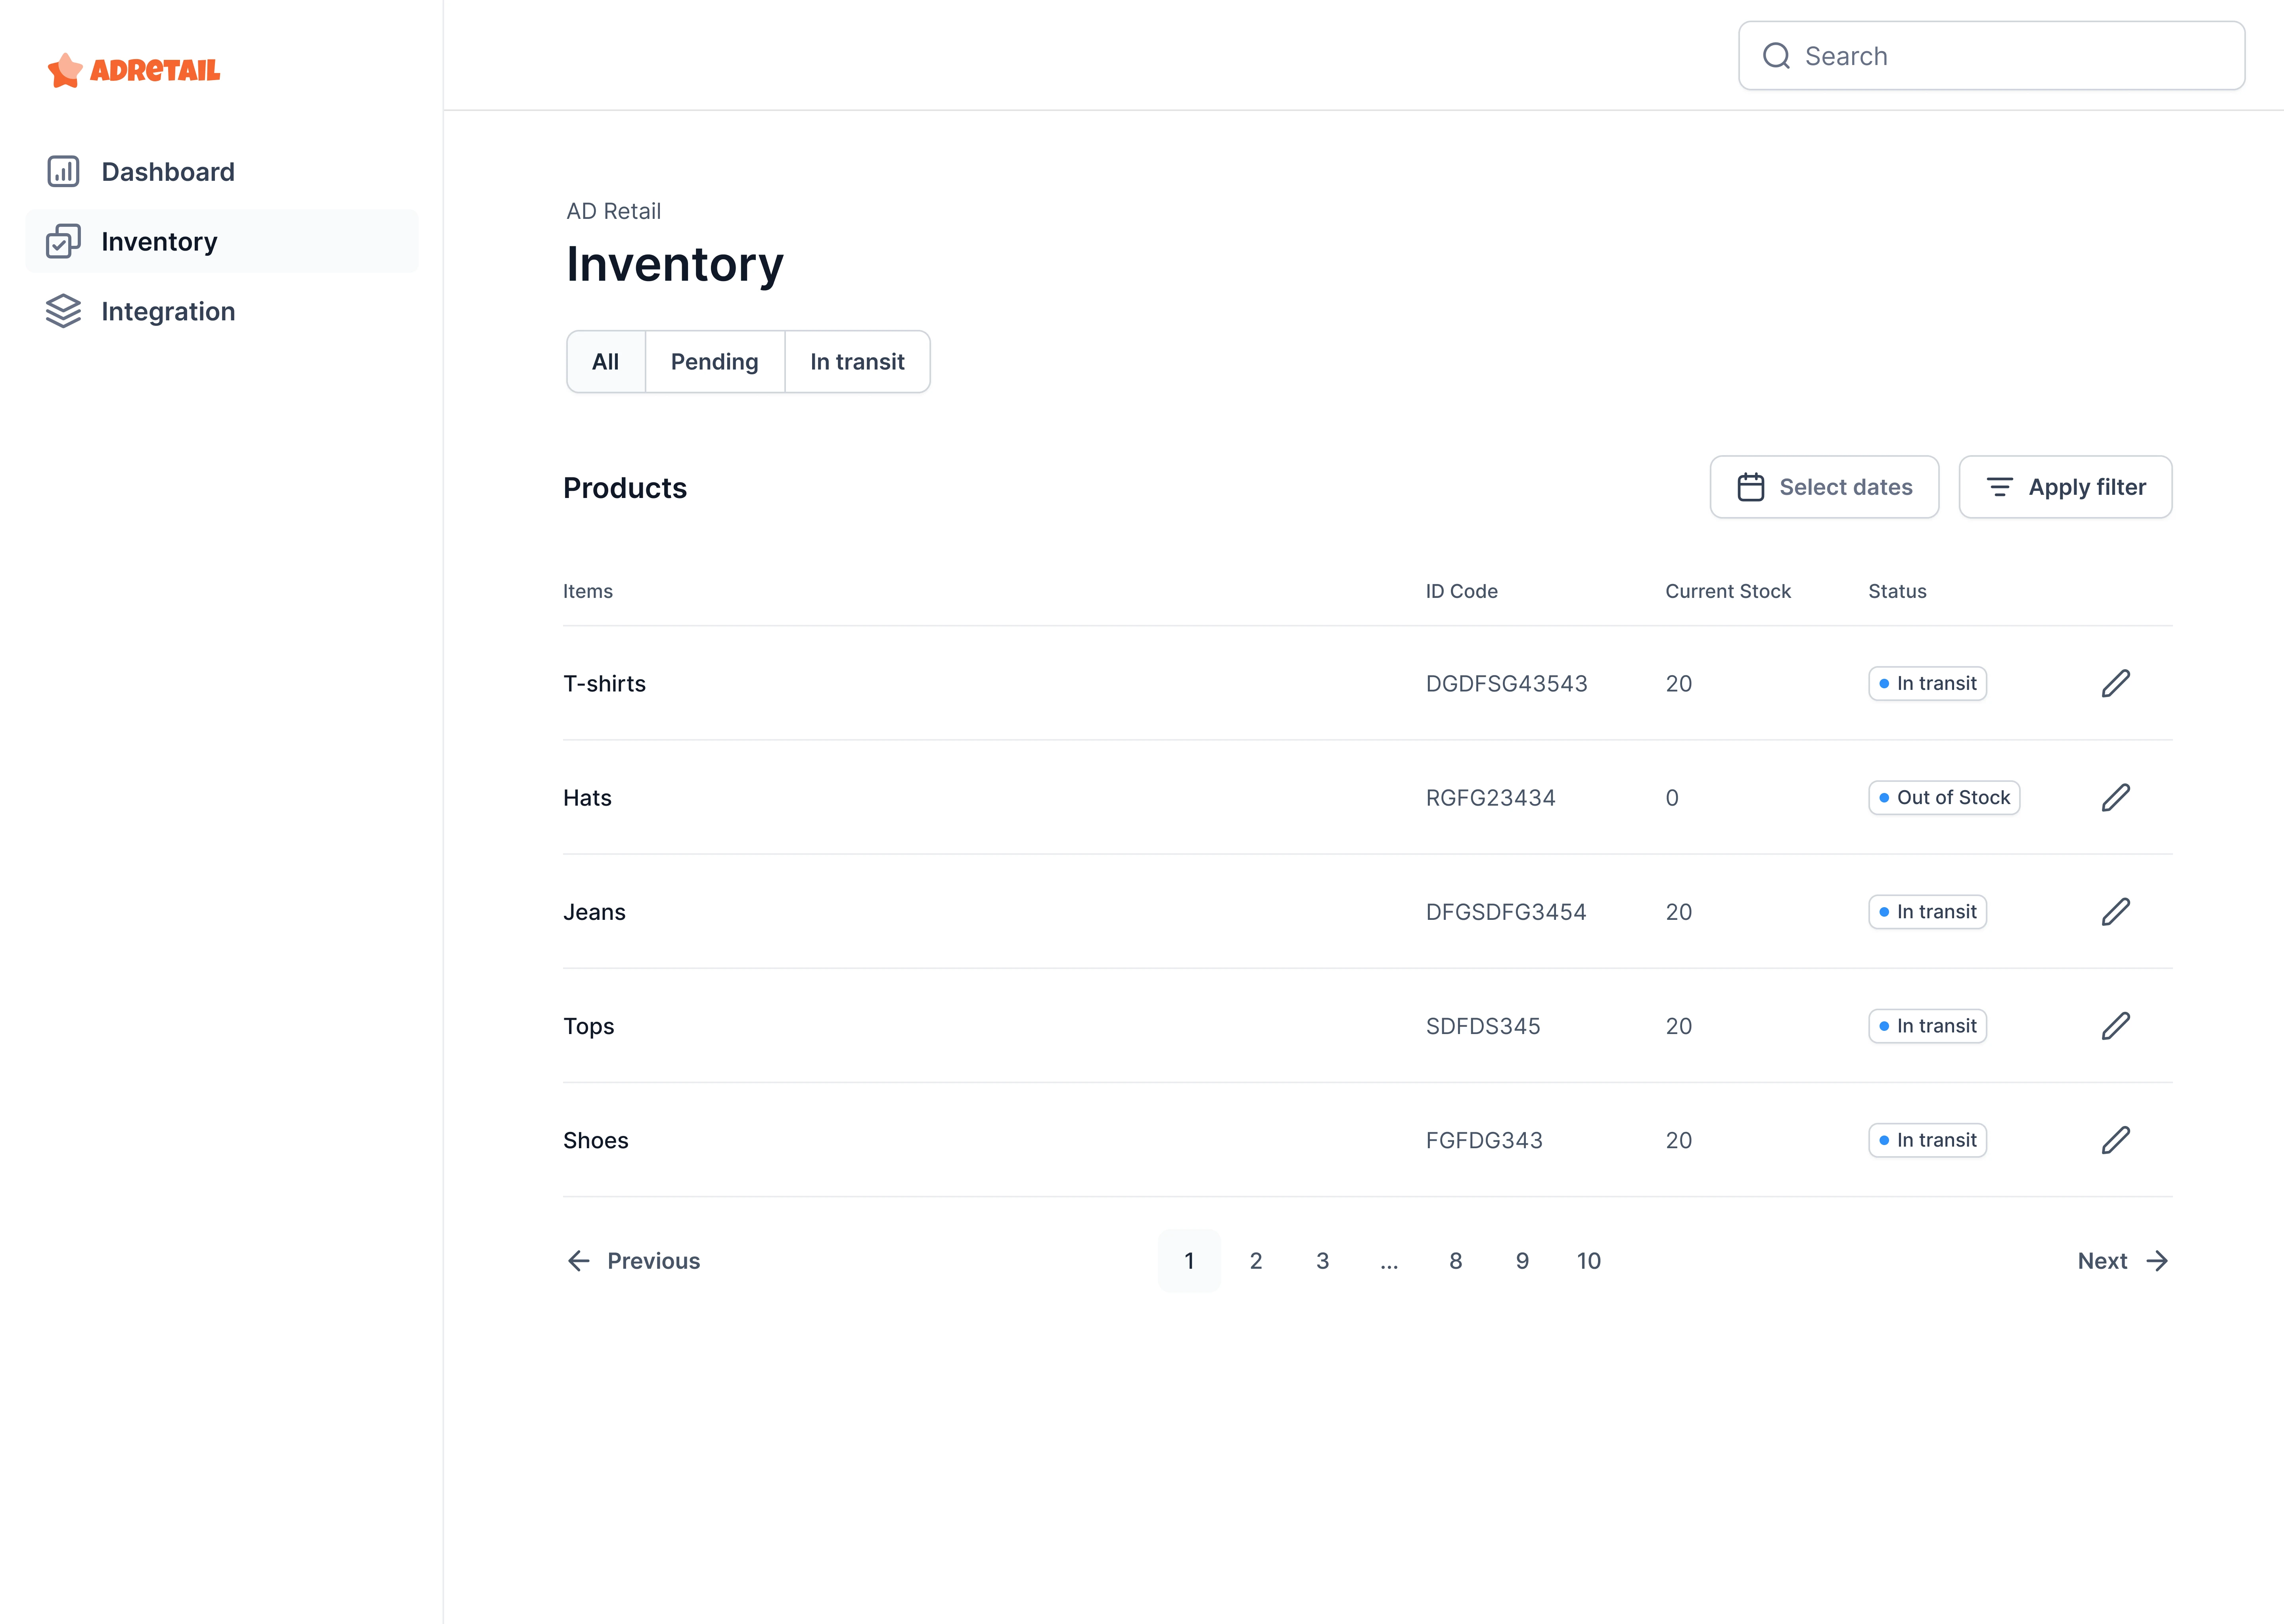
Task: Click the Dashboard chart icon in sidebar
Action: (63, 171)
